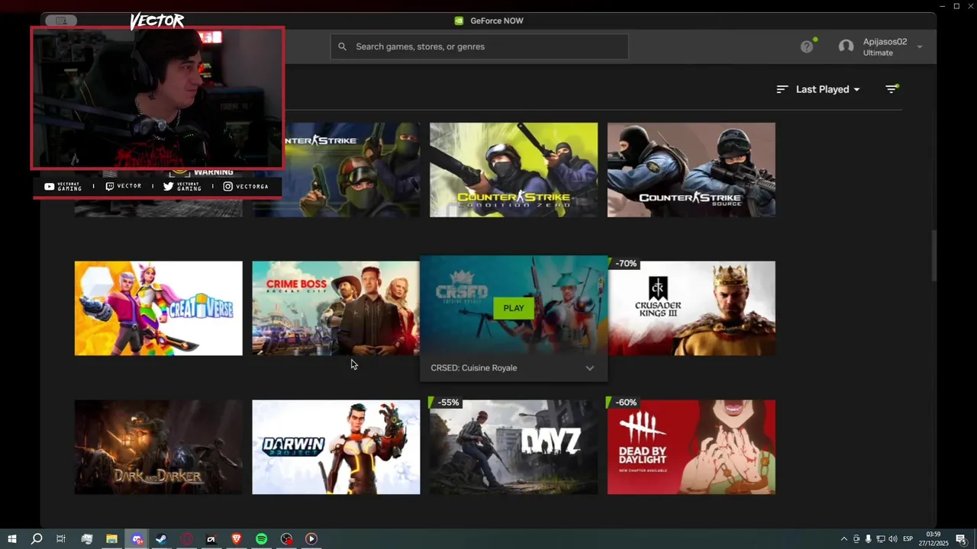
Task: Click the -60% badge on Dead by Daylight
Action: click(x=624, y=402)
